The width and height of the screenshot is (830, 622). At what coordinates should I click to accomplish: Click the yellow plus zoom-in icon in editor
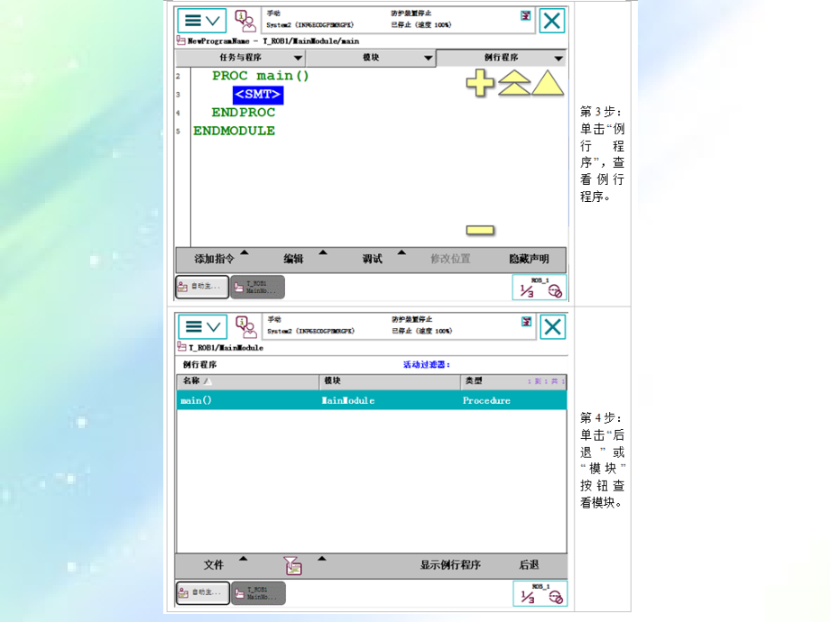tap(480, 85)
